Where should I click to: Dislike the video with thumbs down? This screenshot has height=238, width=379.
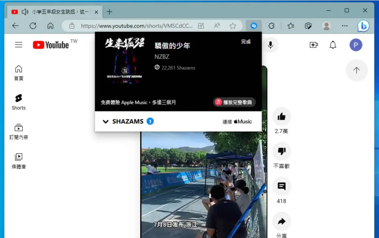coord(281,151)
